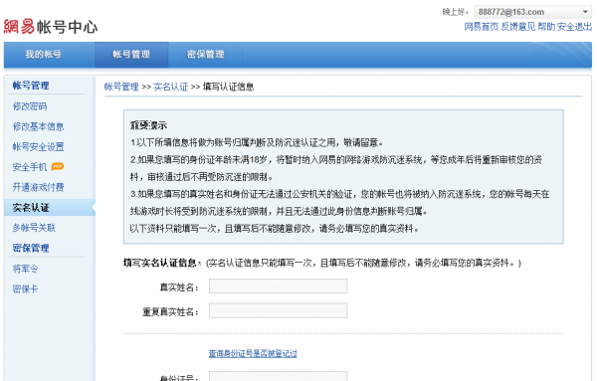Focus the 身份证号 input field

pyautogui.click(x=278, y=376)
